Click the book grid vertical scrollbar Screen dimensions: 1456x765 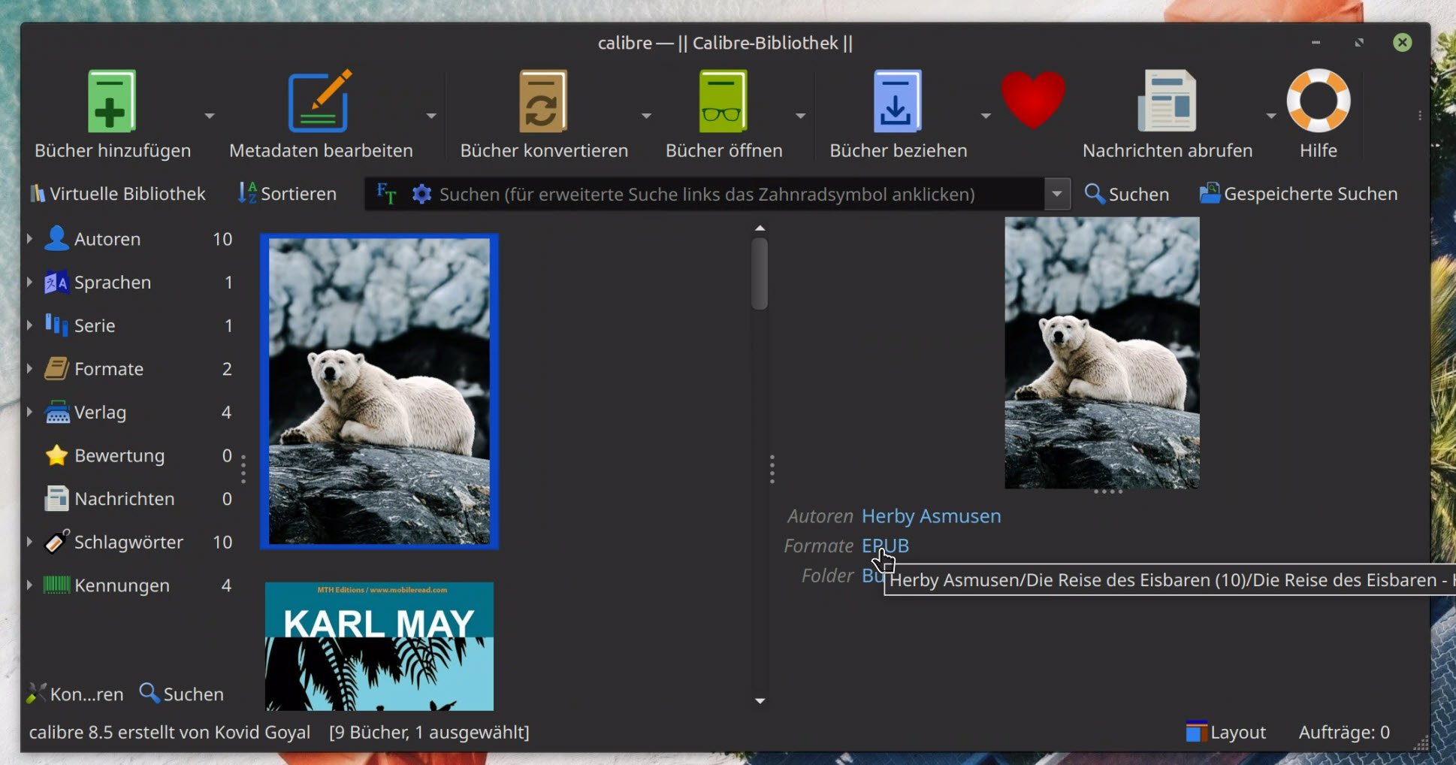pos(760,274)
